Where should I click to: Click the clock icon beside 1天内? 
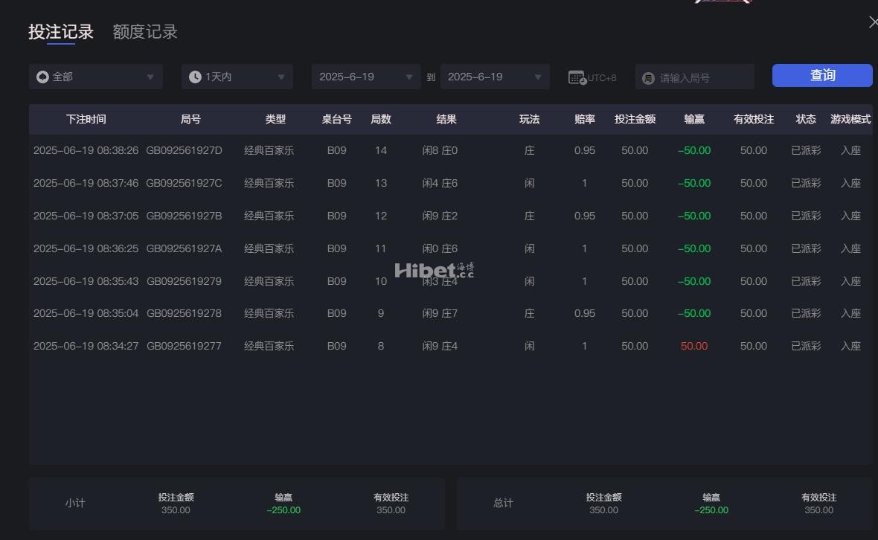tap(195, 77)
